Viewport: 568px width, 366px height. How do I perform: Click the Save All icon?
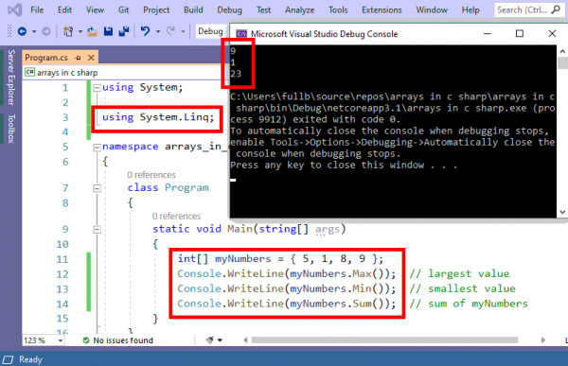[x=124, y=32]
